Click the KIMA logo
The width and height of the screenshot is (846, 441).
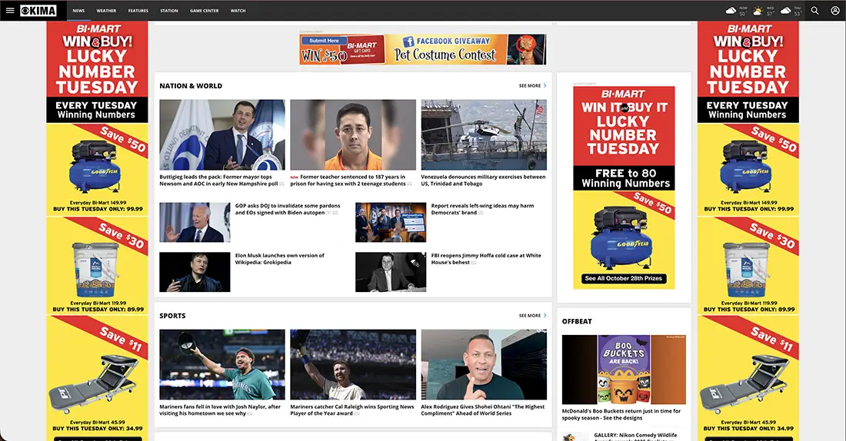click(x=38, y=10)
